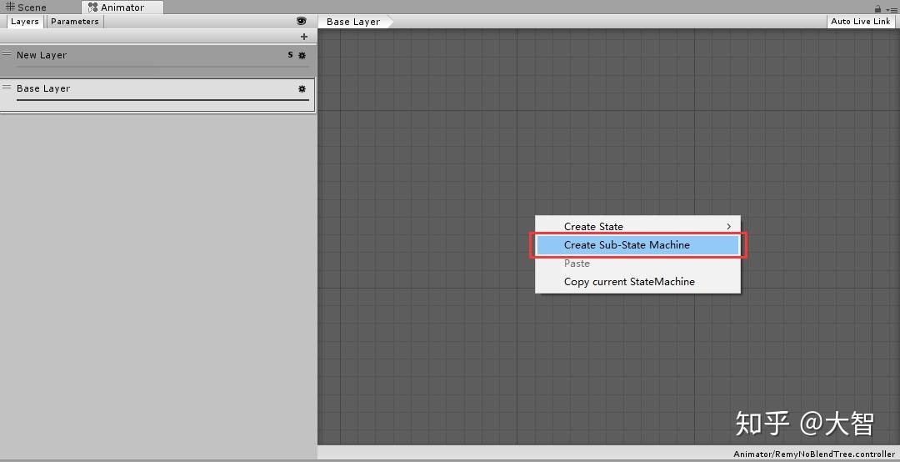Viewport: 900px width, 462px height.
Task: Open the panel options menu icon
Action: (x=890, y=9)
